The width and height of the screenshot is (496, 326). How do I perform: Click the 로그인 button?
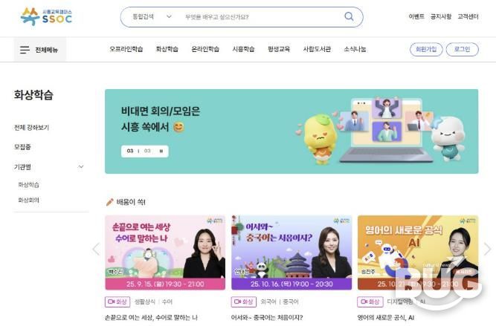(462, 49)
